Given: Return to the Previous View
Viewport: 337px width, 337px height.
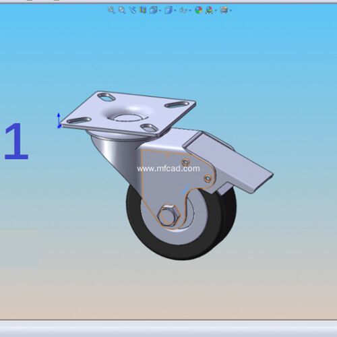Looking at the screenshot, I should (x=133, y=10).
